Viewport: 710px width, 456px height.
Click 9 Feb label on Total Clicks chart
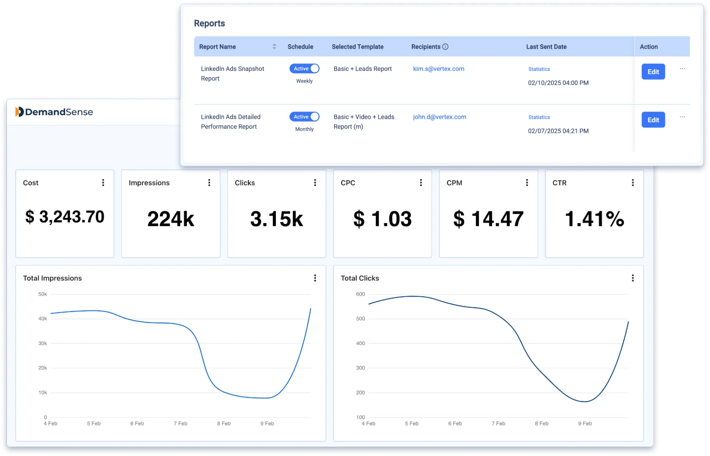pyautogui.click(x=585, y=424)
